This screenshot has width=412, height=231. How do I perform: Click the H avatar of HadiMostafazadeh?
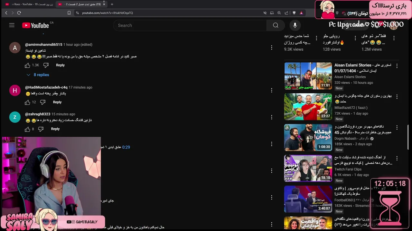[x=15, y=90]
